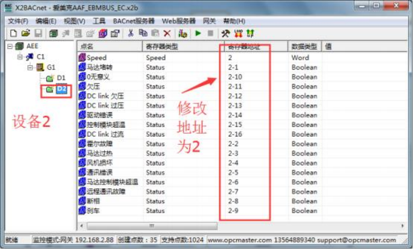The image size is (413, 249).
Task: Sort by 寄存器地址 column header
Action: (256, 47)
